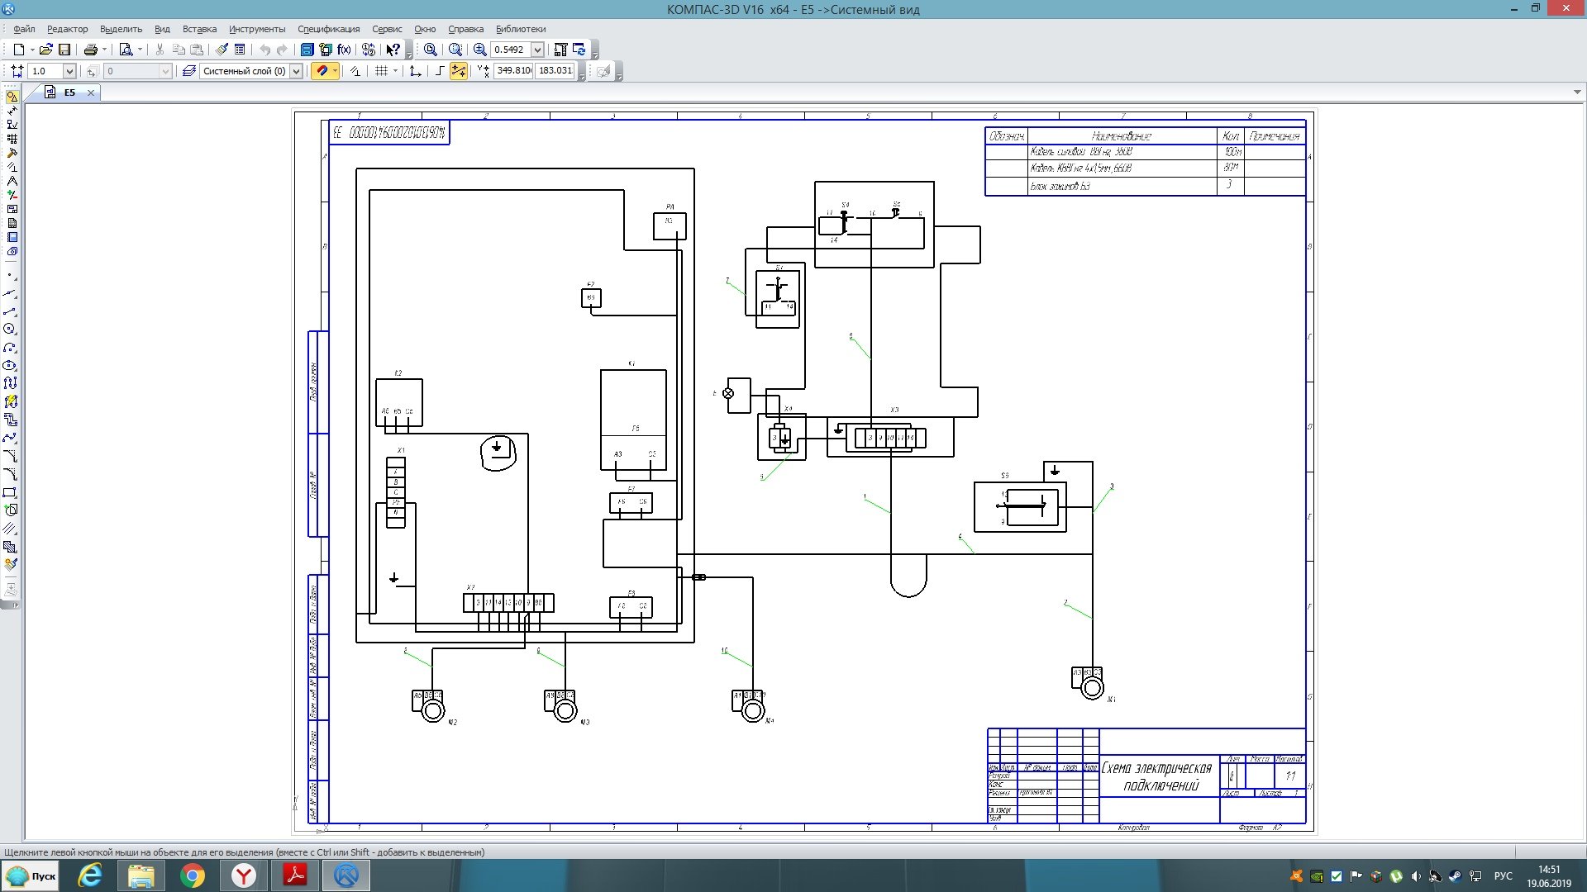Screen dimensions: 1587x892
Task: Open Google Chrome from the taskbar
Action: click(192, 875)
